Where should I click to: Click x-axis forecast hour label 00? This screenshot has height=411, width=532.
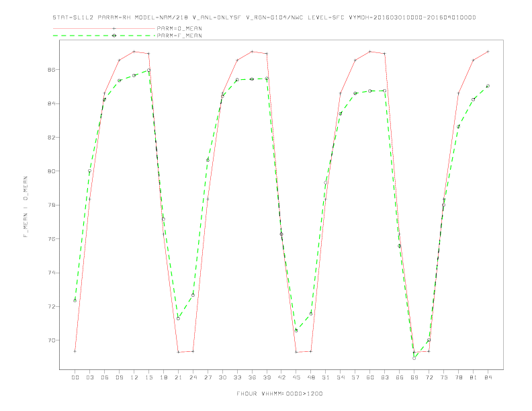[75, 377]
